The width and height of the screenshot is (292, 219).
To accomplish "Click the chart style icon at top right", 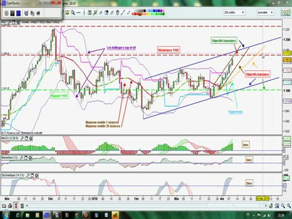I will (x=285, y=12).
